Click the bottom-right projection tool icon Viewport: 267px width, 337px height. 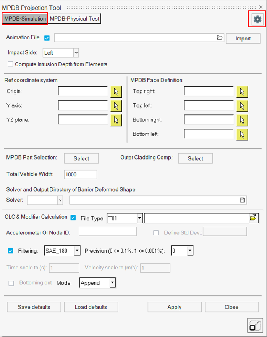(254, 326)
